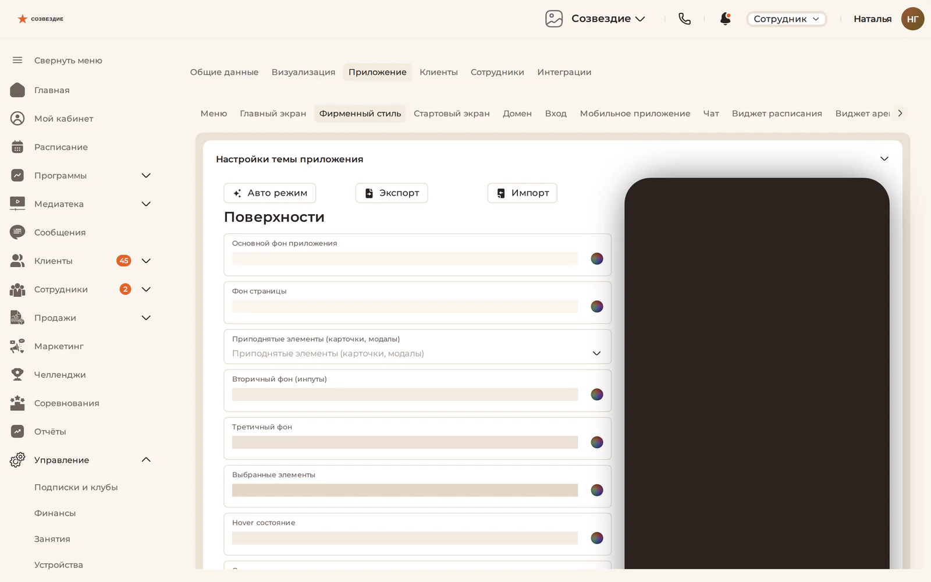The image size is (931, 582).
Task: Open color picker for Основной фон приложения
Action: pos(597,258)
